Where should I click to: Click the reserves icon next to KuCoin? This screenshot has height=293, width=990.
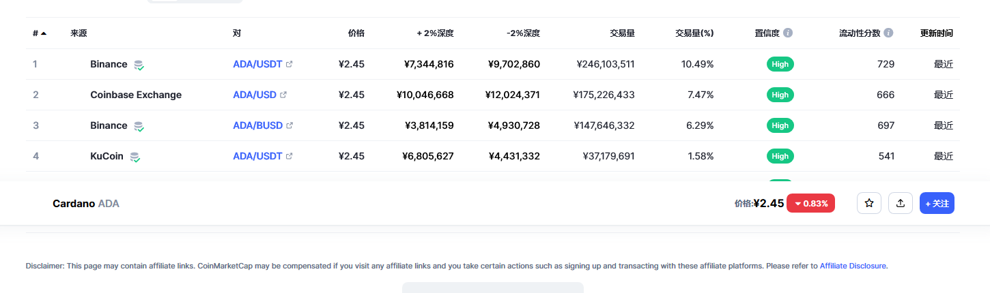point(135,157)
